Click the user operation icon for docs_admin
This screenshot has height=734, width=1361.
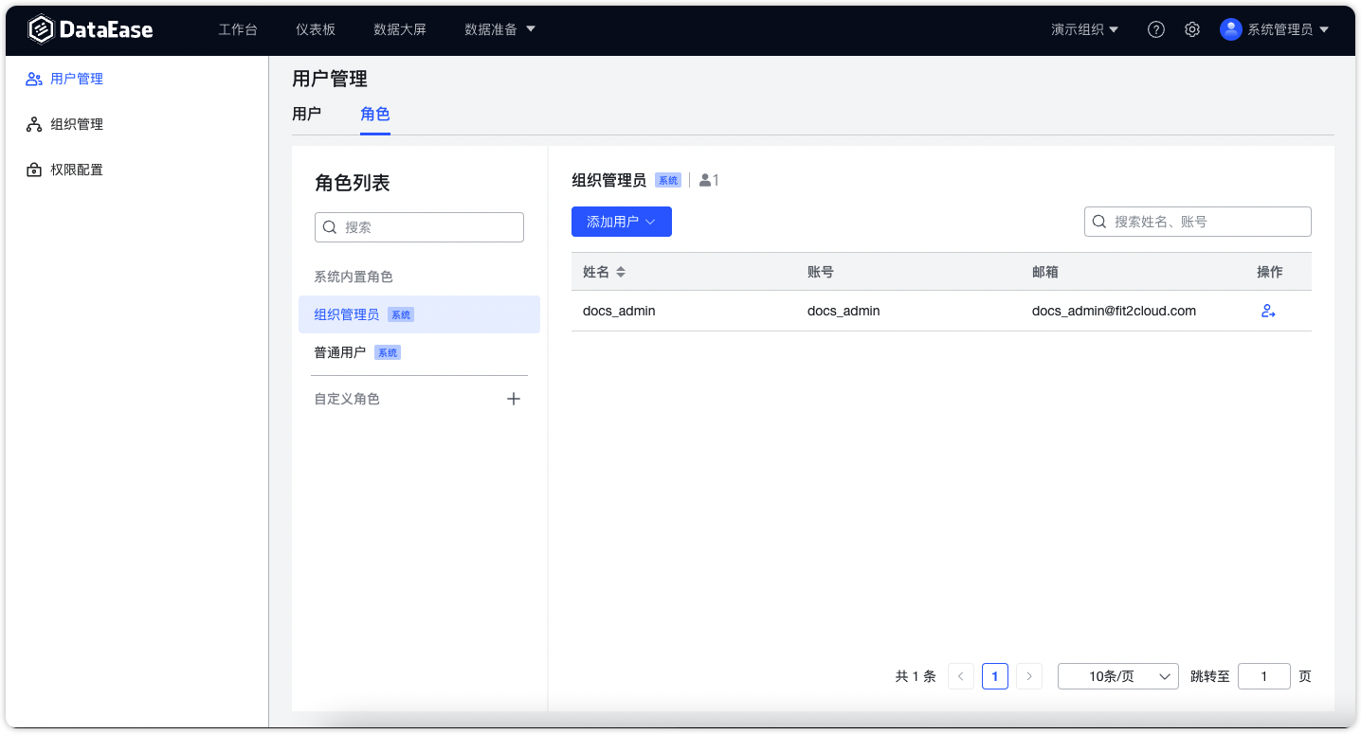pyautogui.click(x=1268, y=311)
